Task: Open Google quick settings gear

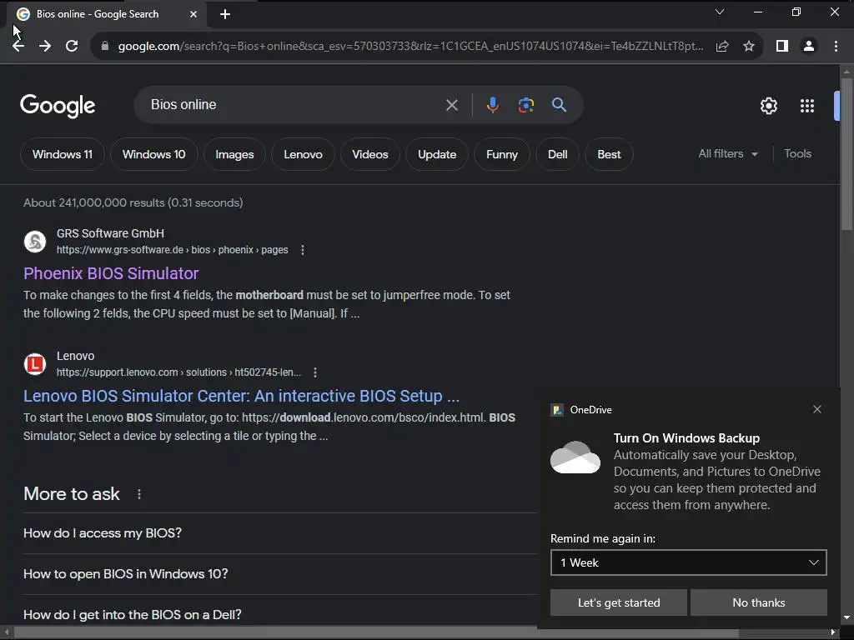Action: (x=768, y=106)
